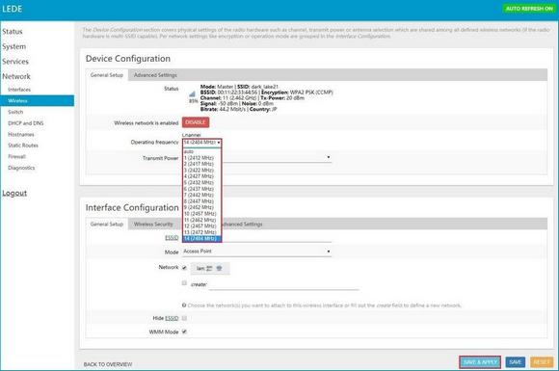
Task: Expand the Transmit Power dropdown
Action: coord(277,157)
